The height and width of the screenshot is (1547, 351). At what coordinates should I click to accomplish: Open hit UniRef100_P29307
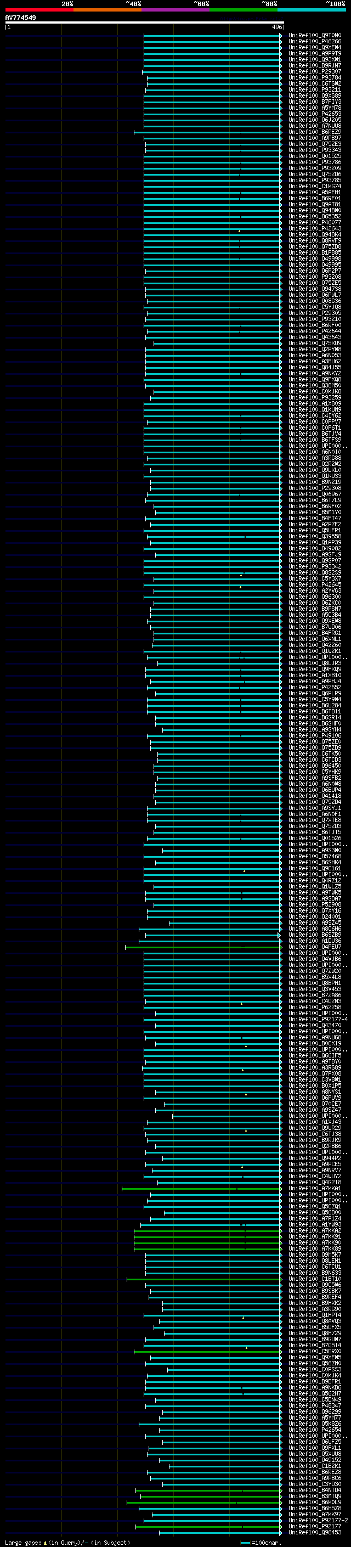pos(314,71)
